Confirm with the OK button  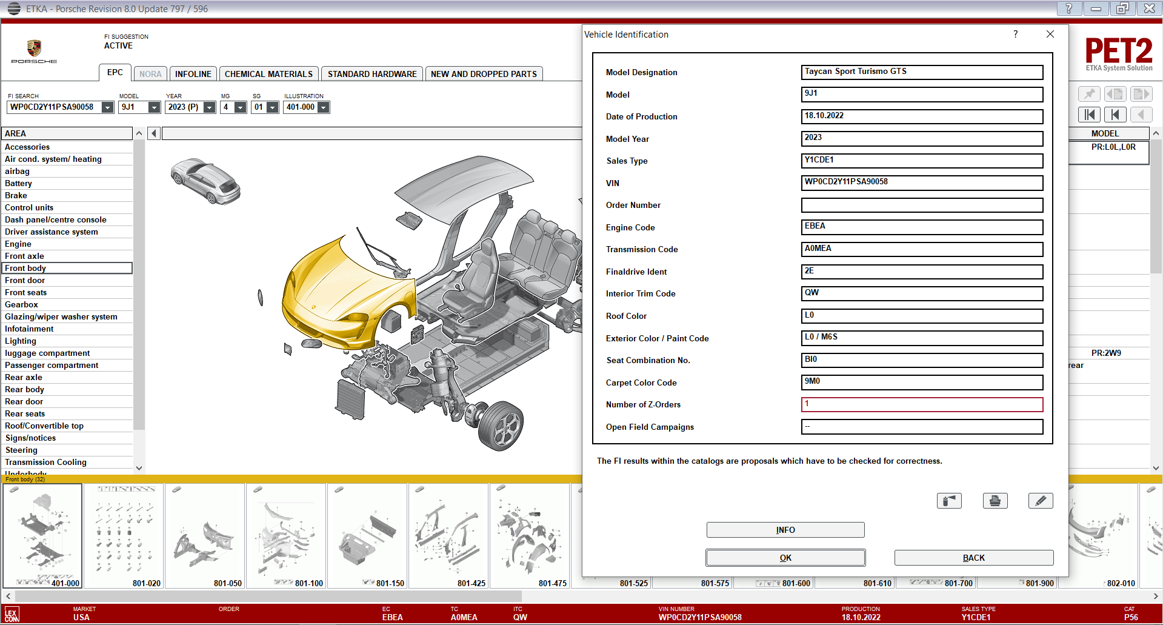pyautogui.click(x=785, y=558)
